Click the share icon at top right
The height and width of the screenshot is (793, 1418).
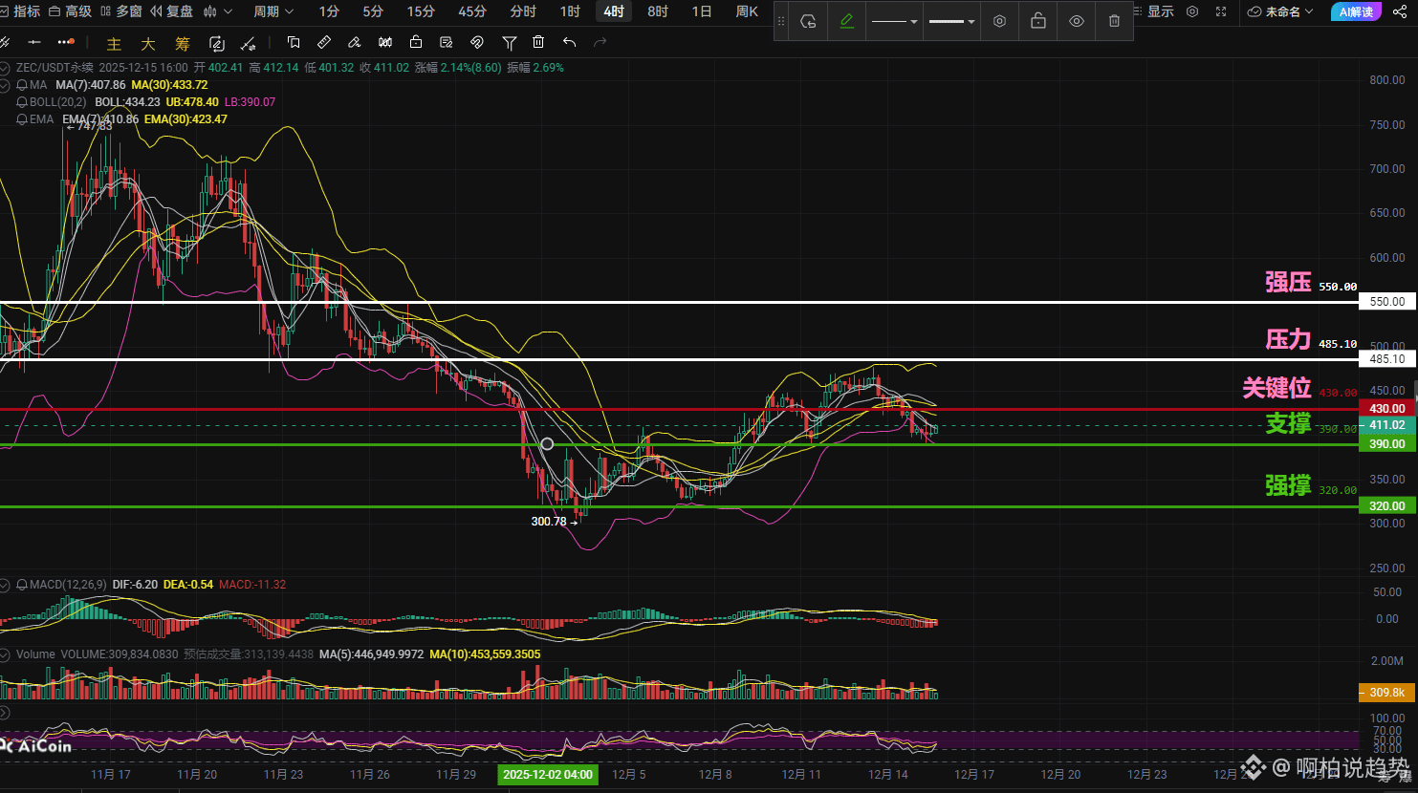[x=1400, y=11]
